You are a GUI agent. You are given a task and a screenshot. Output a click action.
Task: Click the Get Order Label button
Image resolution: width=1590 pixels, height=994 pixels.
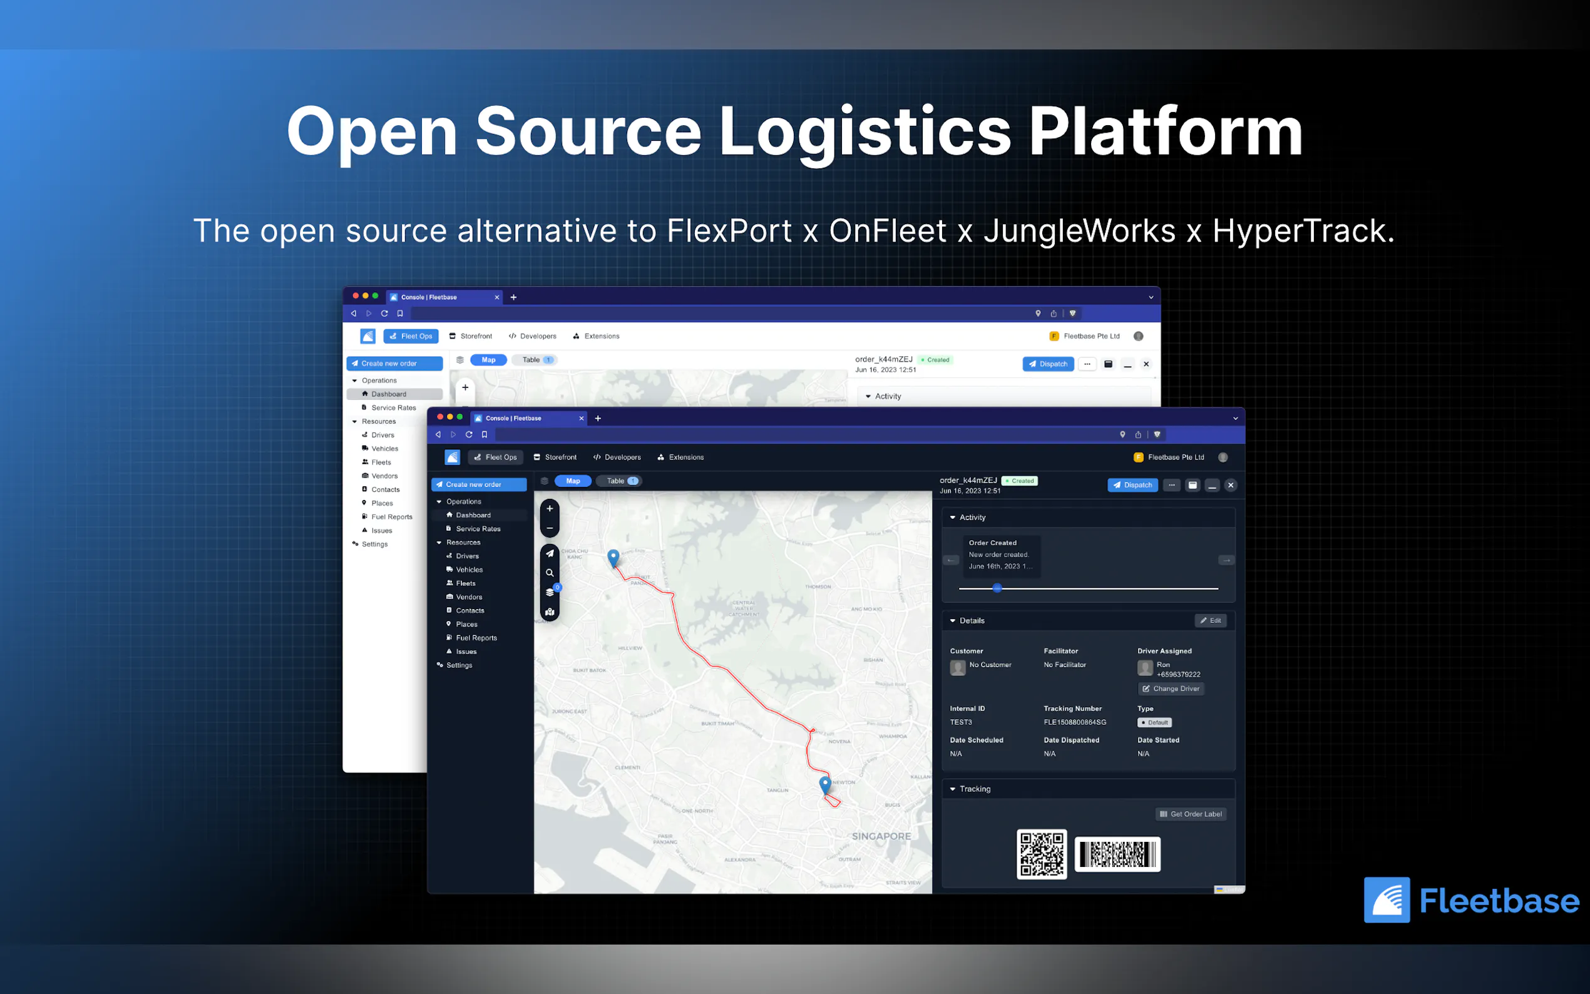[x=1191, y=814]
